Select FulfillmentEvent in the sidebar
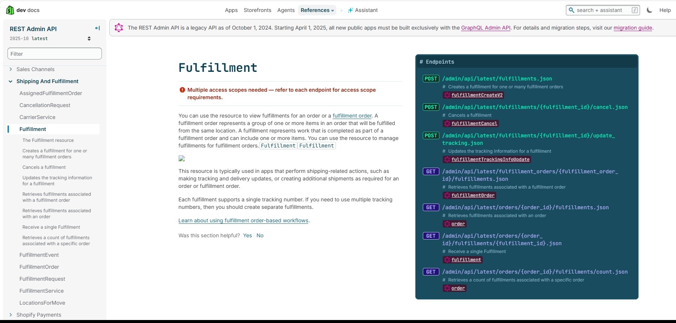 pos(39,255)
